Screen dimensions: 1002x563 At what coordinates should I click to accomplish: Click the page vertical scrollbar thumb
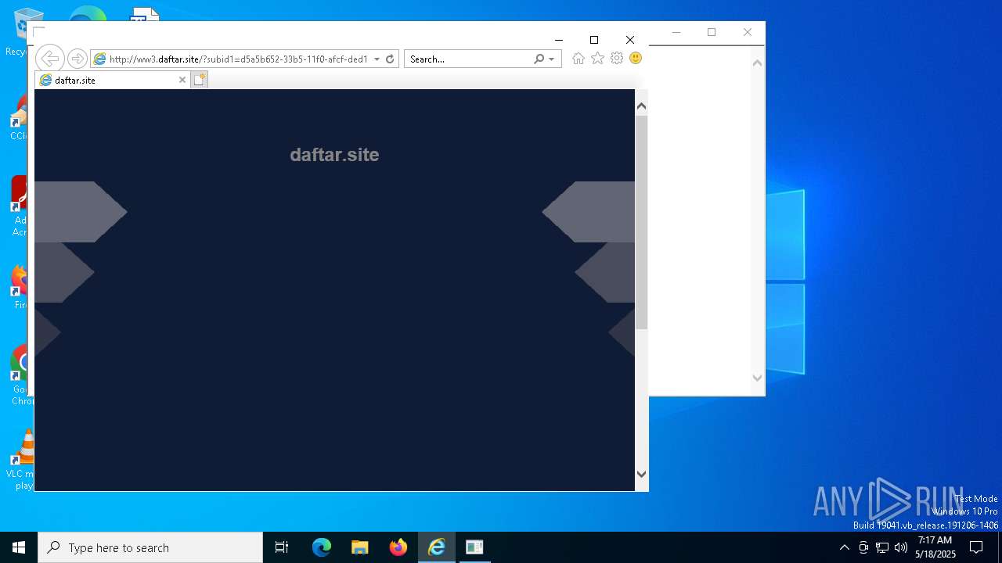pyautogui.click(x=641, y=222)
